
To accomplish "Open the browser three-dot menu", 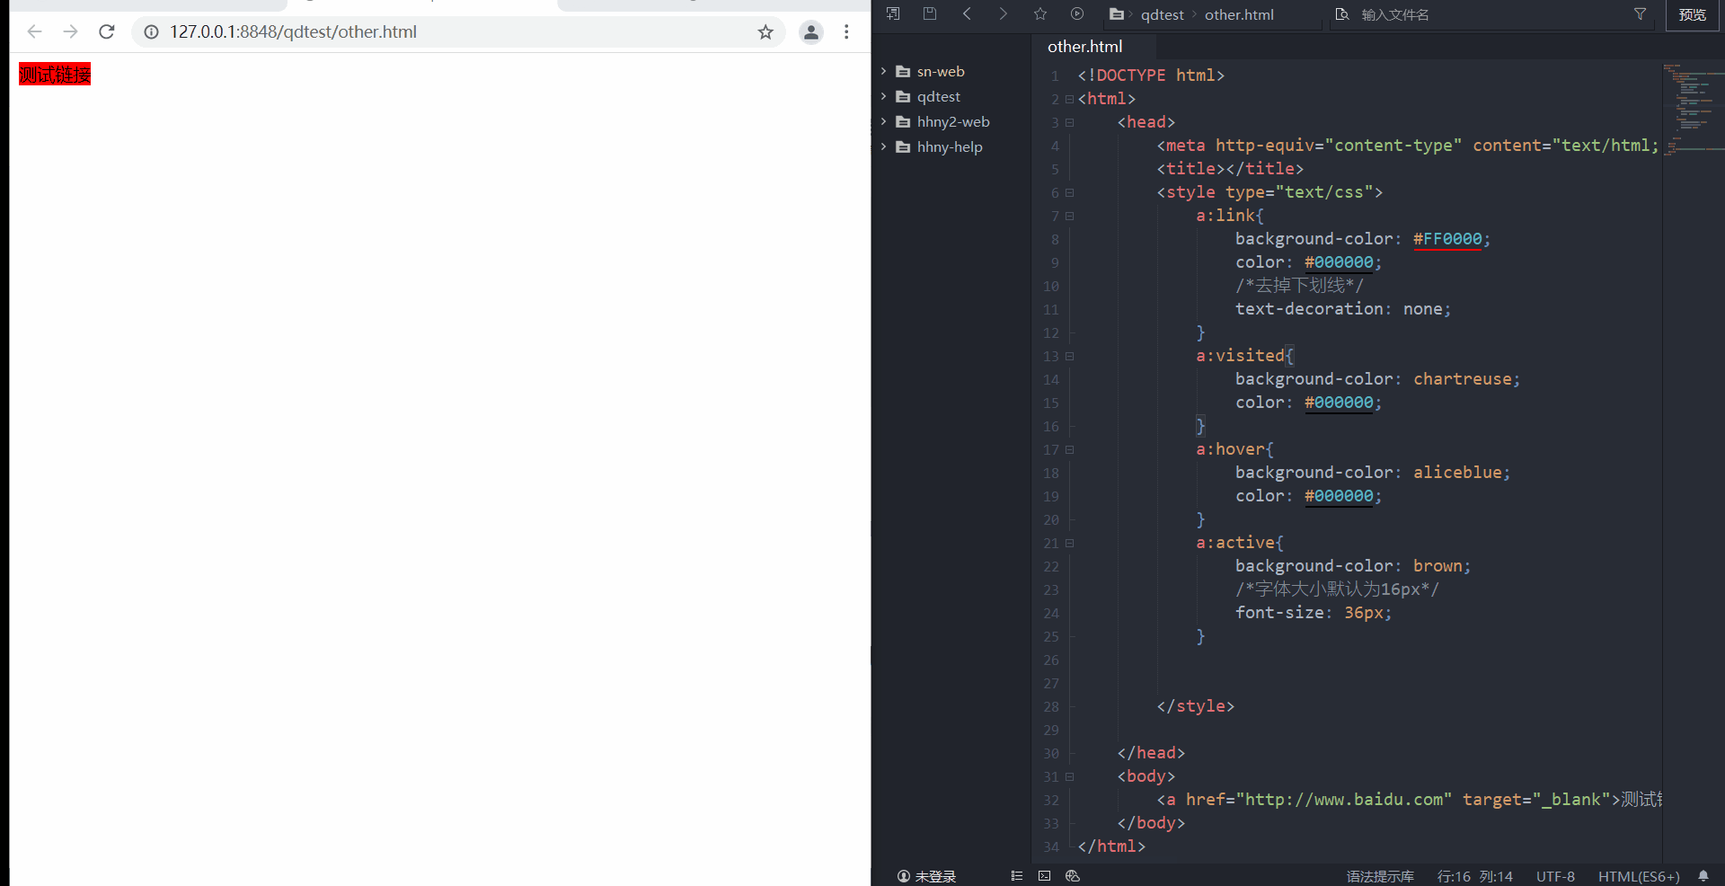I will 846,32.
